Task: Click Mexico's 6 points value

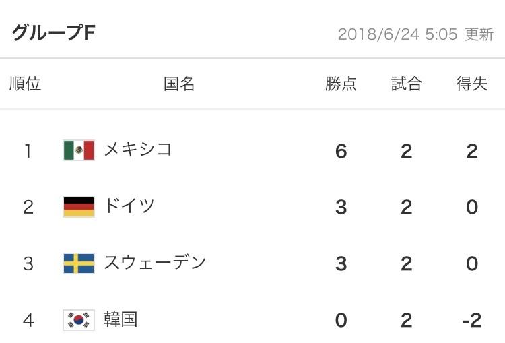Action: (341, 151)
